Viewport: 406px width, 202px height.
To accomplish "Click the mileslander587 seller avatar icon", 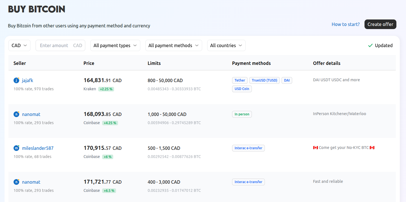I will (x=16, y=148).
